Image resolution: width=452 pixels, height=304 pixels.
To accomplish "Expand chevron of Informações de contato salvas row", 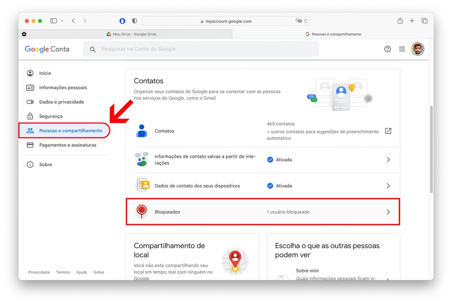I will click(388, 160).
